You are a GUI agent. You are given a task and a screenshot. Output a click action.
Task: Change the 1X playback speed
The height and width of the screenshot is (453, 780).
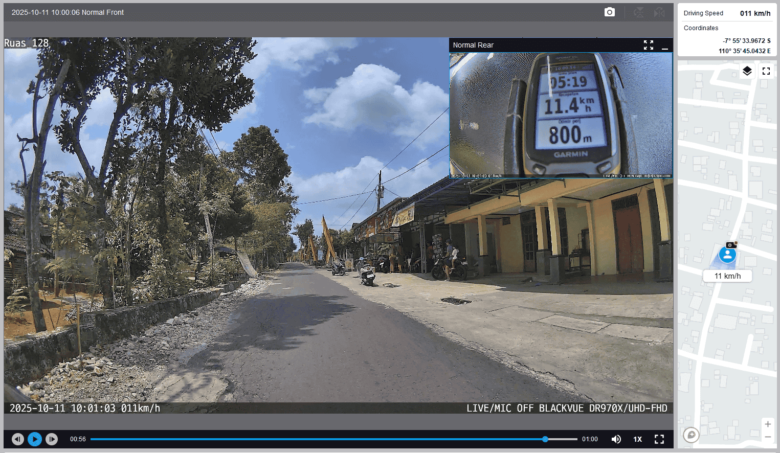click(x=638, y=439)
